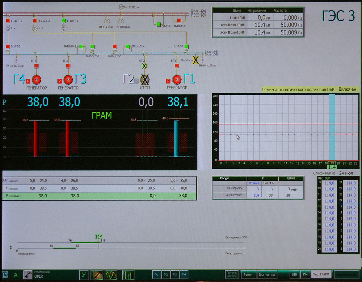Toggle breaker В-110-Т-3 red square

point(35,21)
